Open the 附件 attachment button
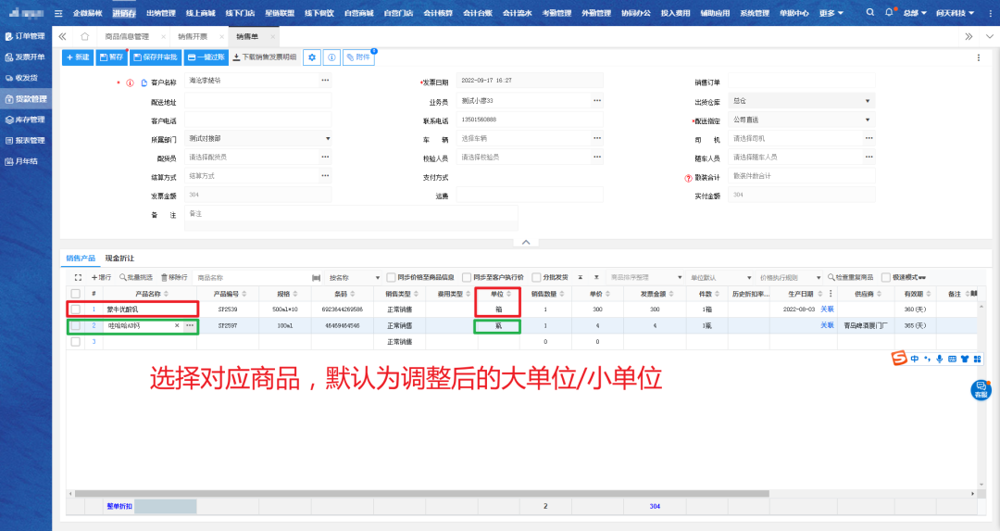The width and height of the screenshot is (1000, 531). point(359,57)
